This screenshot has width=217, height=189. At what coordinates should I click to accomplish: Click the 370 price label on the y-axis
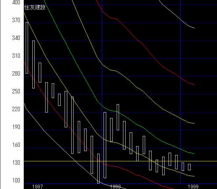pyautogui.click(x=7, y=20)
